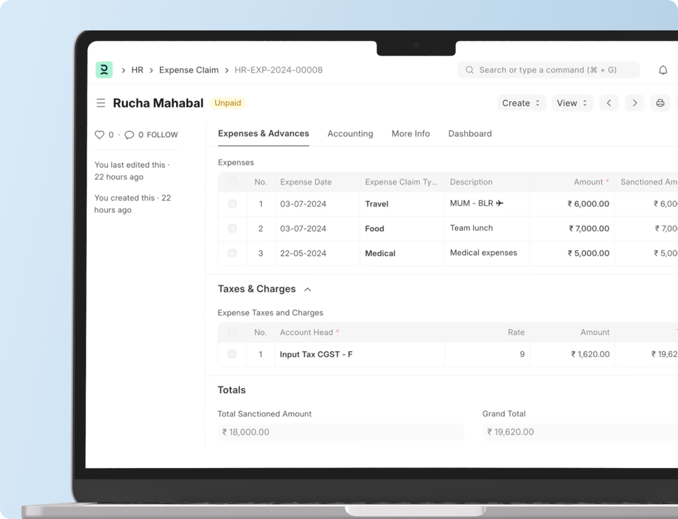Go to previous document arrow
678x519 pixels.
tap(609, 103)
